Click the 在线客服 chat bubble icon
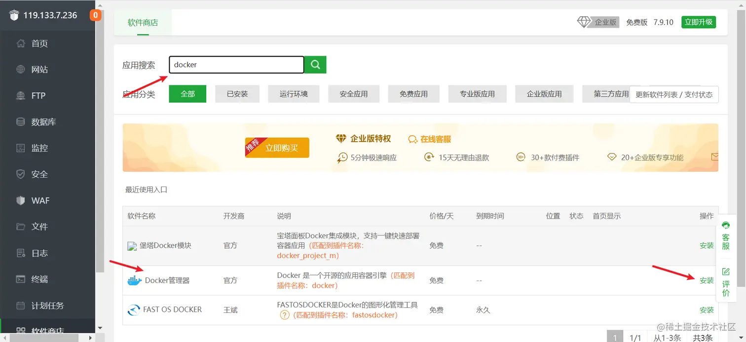The image size is (746, 342). 413,140
